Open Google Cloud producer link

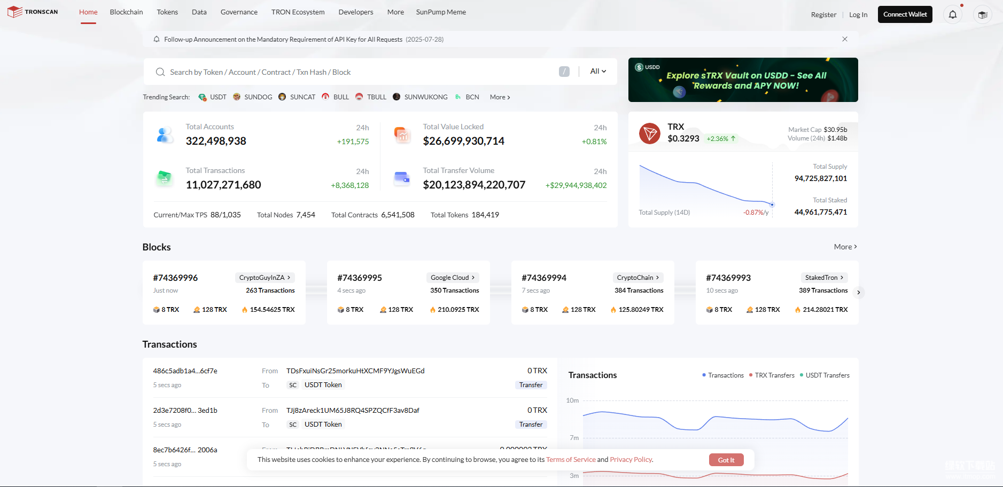coord(453,278)
